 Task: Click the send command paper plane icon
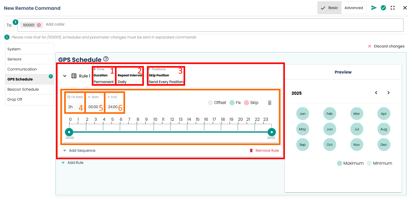[x=374, y=8]
